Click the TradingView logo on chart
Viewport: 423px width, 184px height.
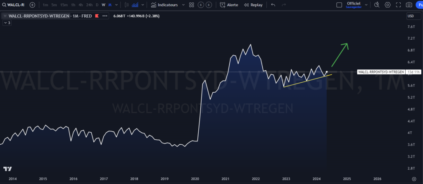point(7,169)
